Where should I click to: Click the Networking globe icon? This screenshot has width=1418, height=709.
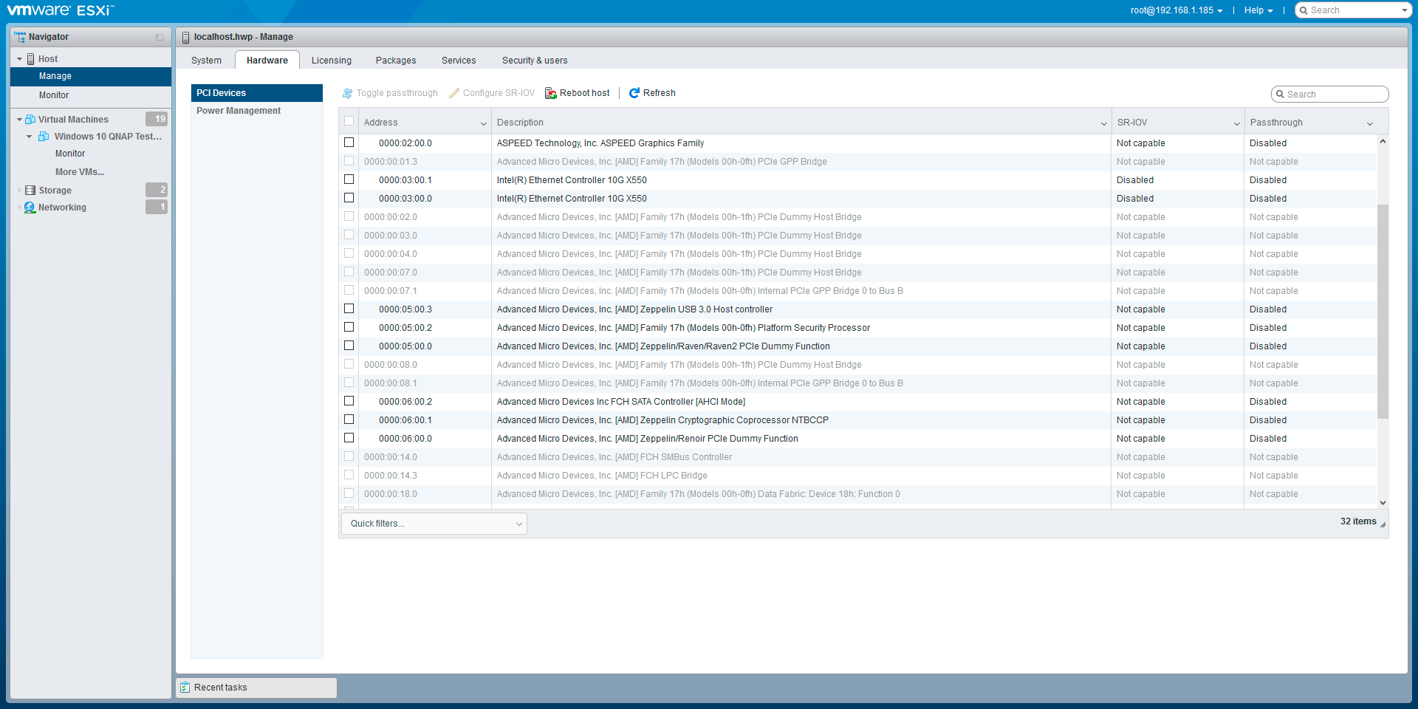[x=30, y=208]
